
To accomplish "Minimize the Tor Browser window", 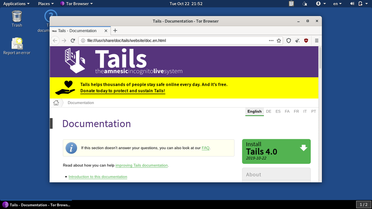I will [x=298, y=21].
